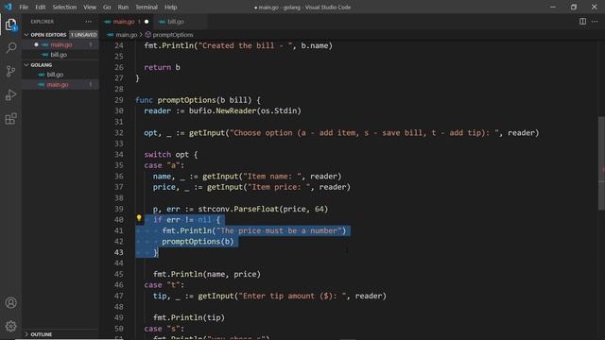The height and width of the screenshot is (340, 605).
Task: Click main.go in the breadcrumb path
Action: tap(126, 35)
